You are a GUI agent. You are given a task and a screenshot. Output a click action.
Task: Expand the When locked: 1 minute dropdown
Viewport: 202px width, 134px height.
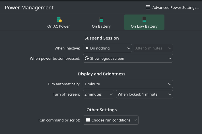(144, 94)
